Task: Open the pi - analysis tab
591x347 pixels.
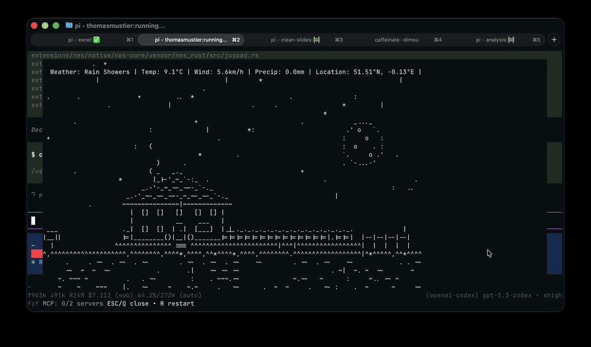Action: [495, 40]
